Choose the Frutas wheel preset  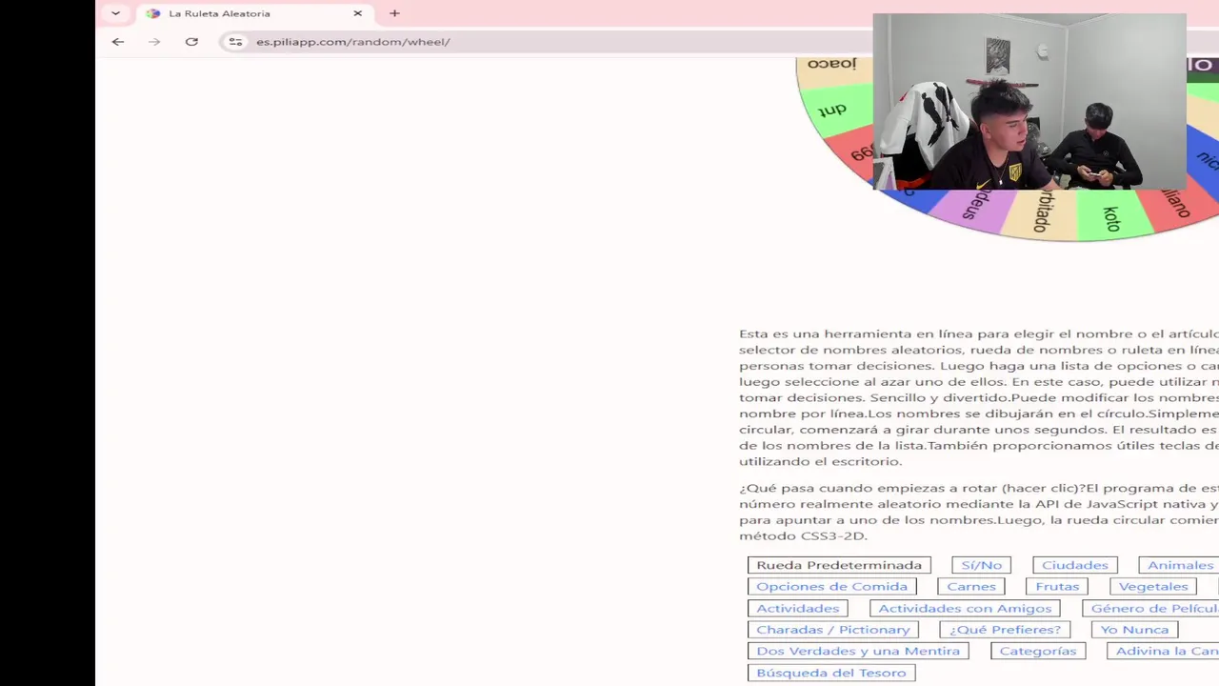[1057, 586]
